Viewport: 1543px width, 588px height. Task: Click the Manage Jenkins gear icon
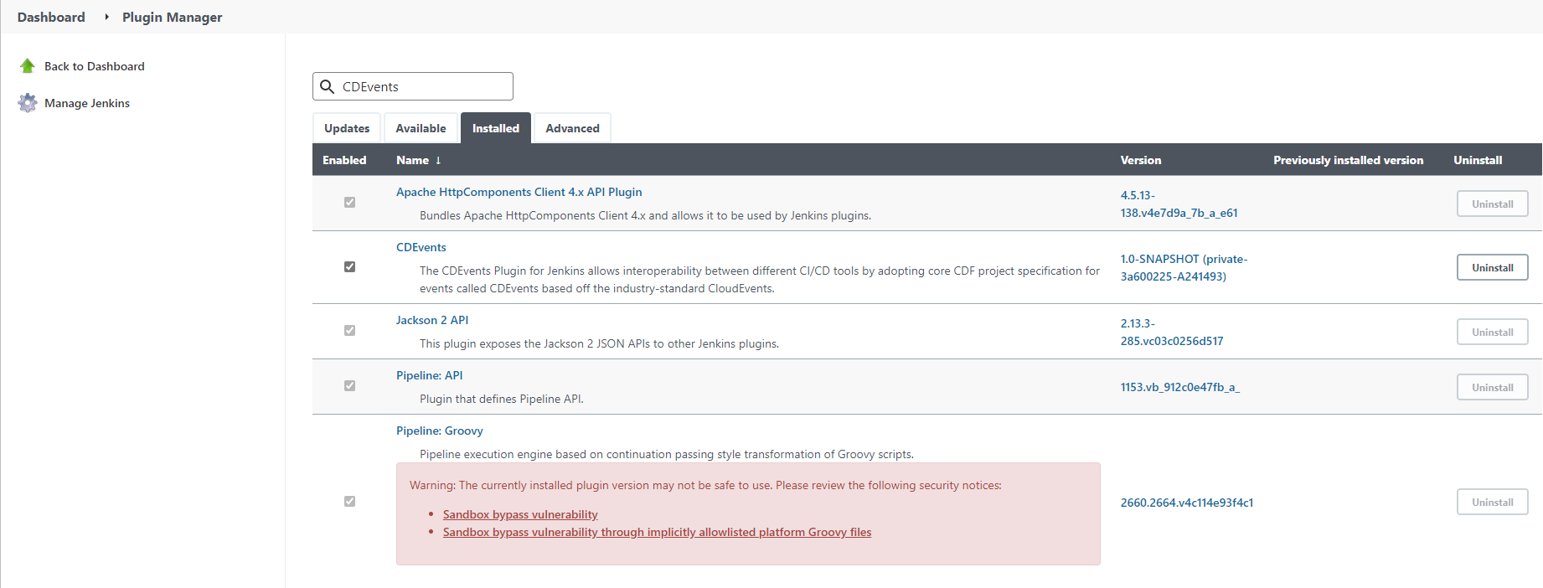click(28, 103)
